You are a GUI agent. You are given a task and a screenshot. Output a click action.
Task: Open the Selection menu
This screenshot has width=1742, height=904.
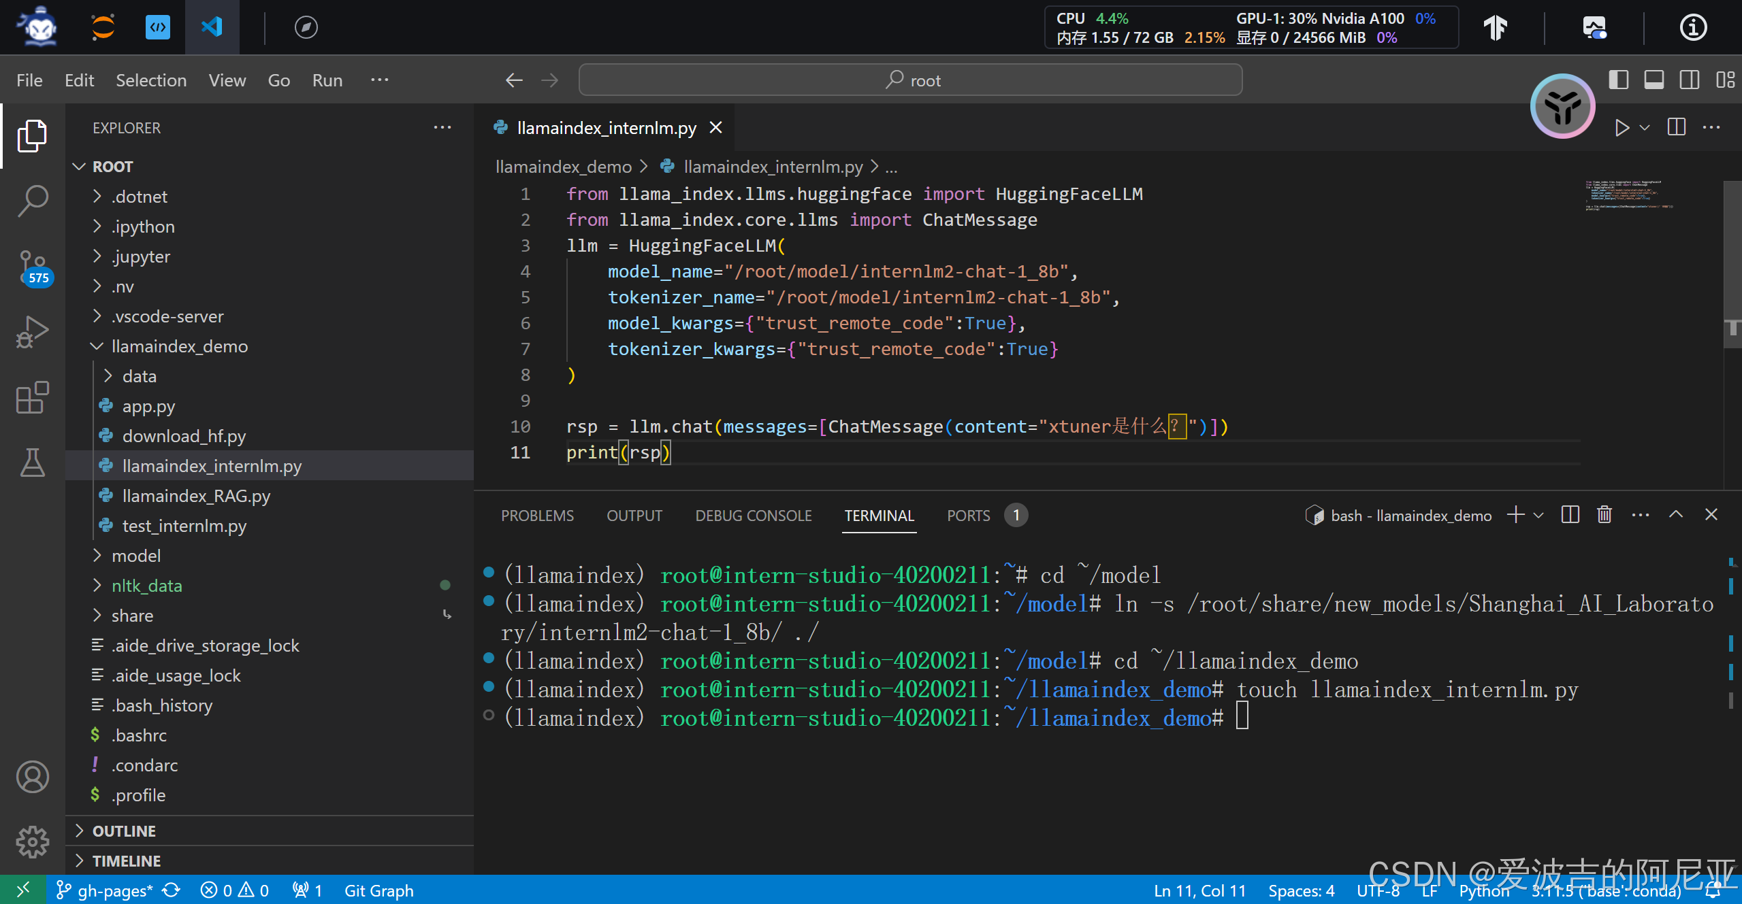coord(151,80)
